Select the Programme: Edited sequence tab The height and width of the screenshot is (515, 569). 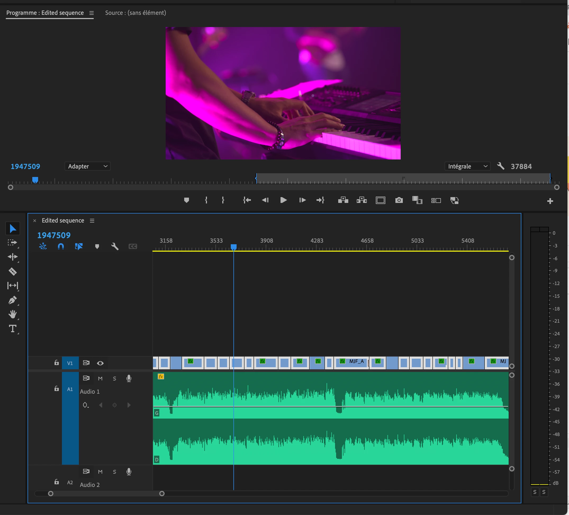coord(45,13)
